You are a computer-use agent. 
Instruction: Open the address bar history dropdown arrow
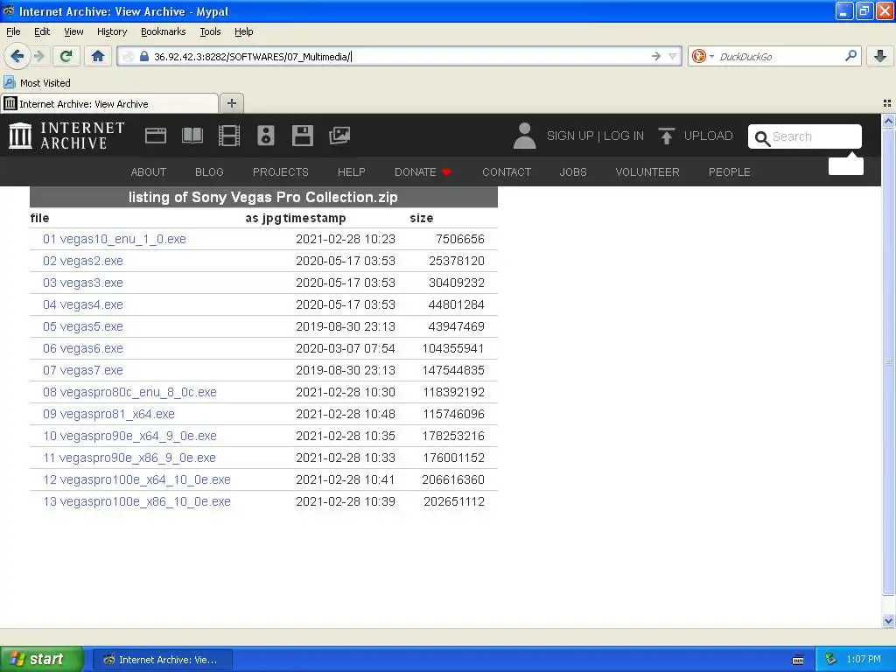pyautogui.click(x=673, y=56)
